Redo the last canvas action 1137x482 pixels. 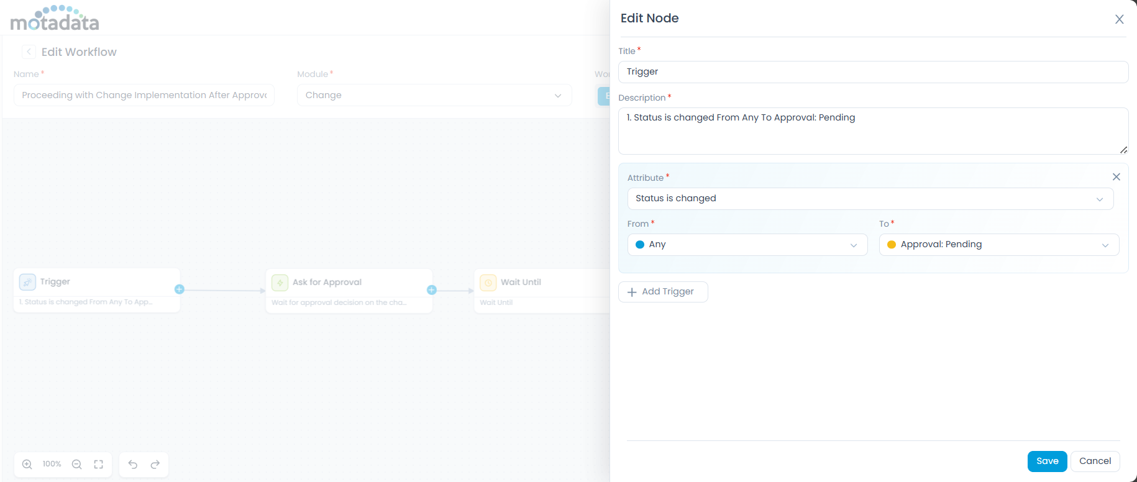155,465
